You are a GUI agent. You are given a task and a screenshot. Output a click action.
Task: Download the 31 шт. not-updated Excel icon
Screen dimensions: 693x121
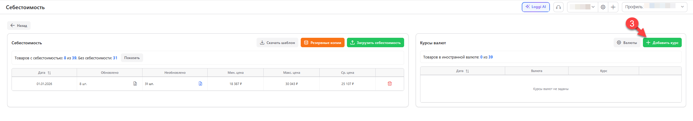(x=200, y=84)
